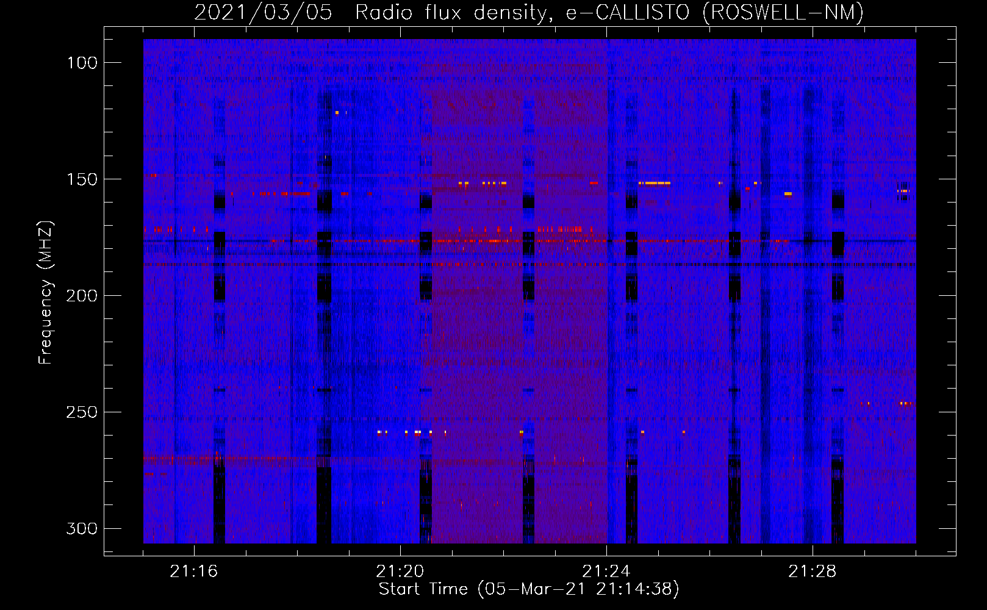Click the '250' frequency tick label
987x610 pixels.
point(81,412)
